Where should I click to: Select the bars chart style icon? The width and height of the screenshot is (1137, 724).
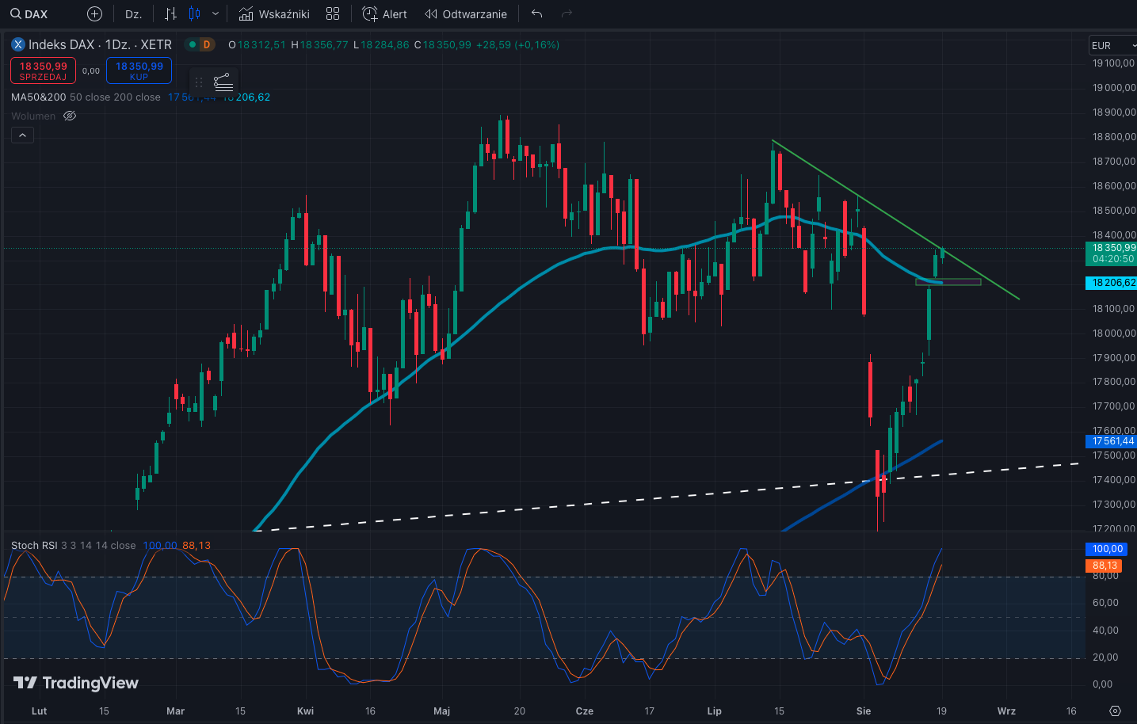(x=170, y=13)
